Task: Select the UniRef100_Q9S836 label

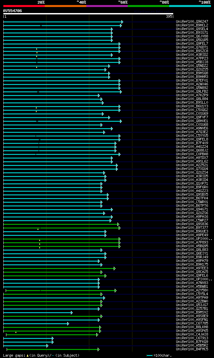Action: coord(192,224)
